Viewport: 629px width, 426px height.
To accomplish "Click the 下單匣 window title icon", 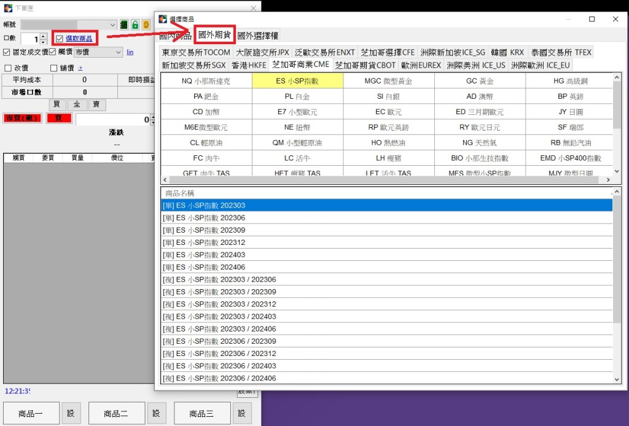I will pos(7,8).
